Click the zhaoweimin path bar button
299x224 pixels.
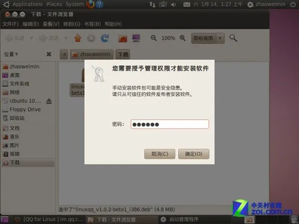click(x=91, y=54)
